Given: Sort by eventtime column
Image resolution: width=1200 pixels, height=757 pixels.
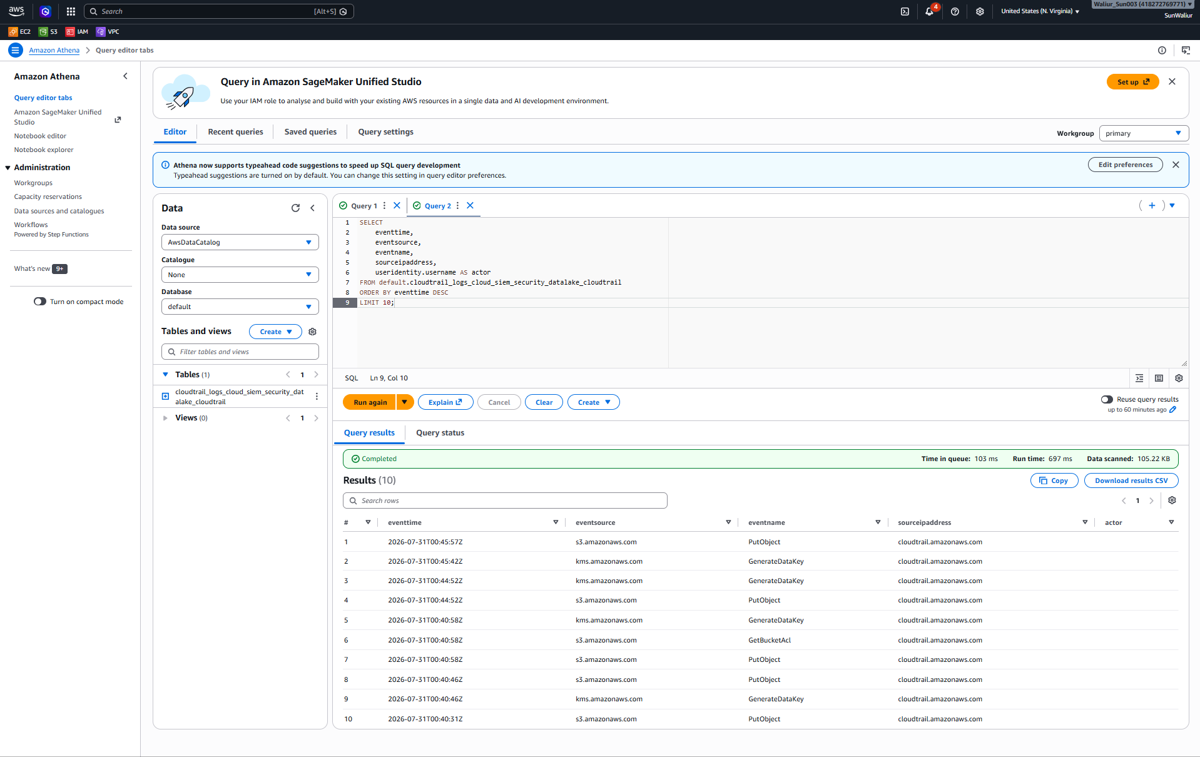Looking at the screenshot, I should (x=556, y=522).
